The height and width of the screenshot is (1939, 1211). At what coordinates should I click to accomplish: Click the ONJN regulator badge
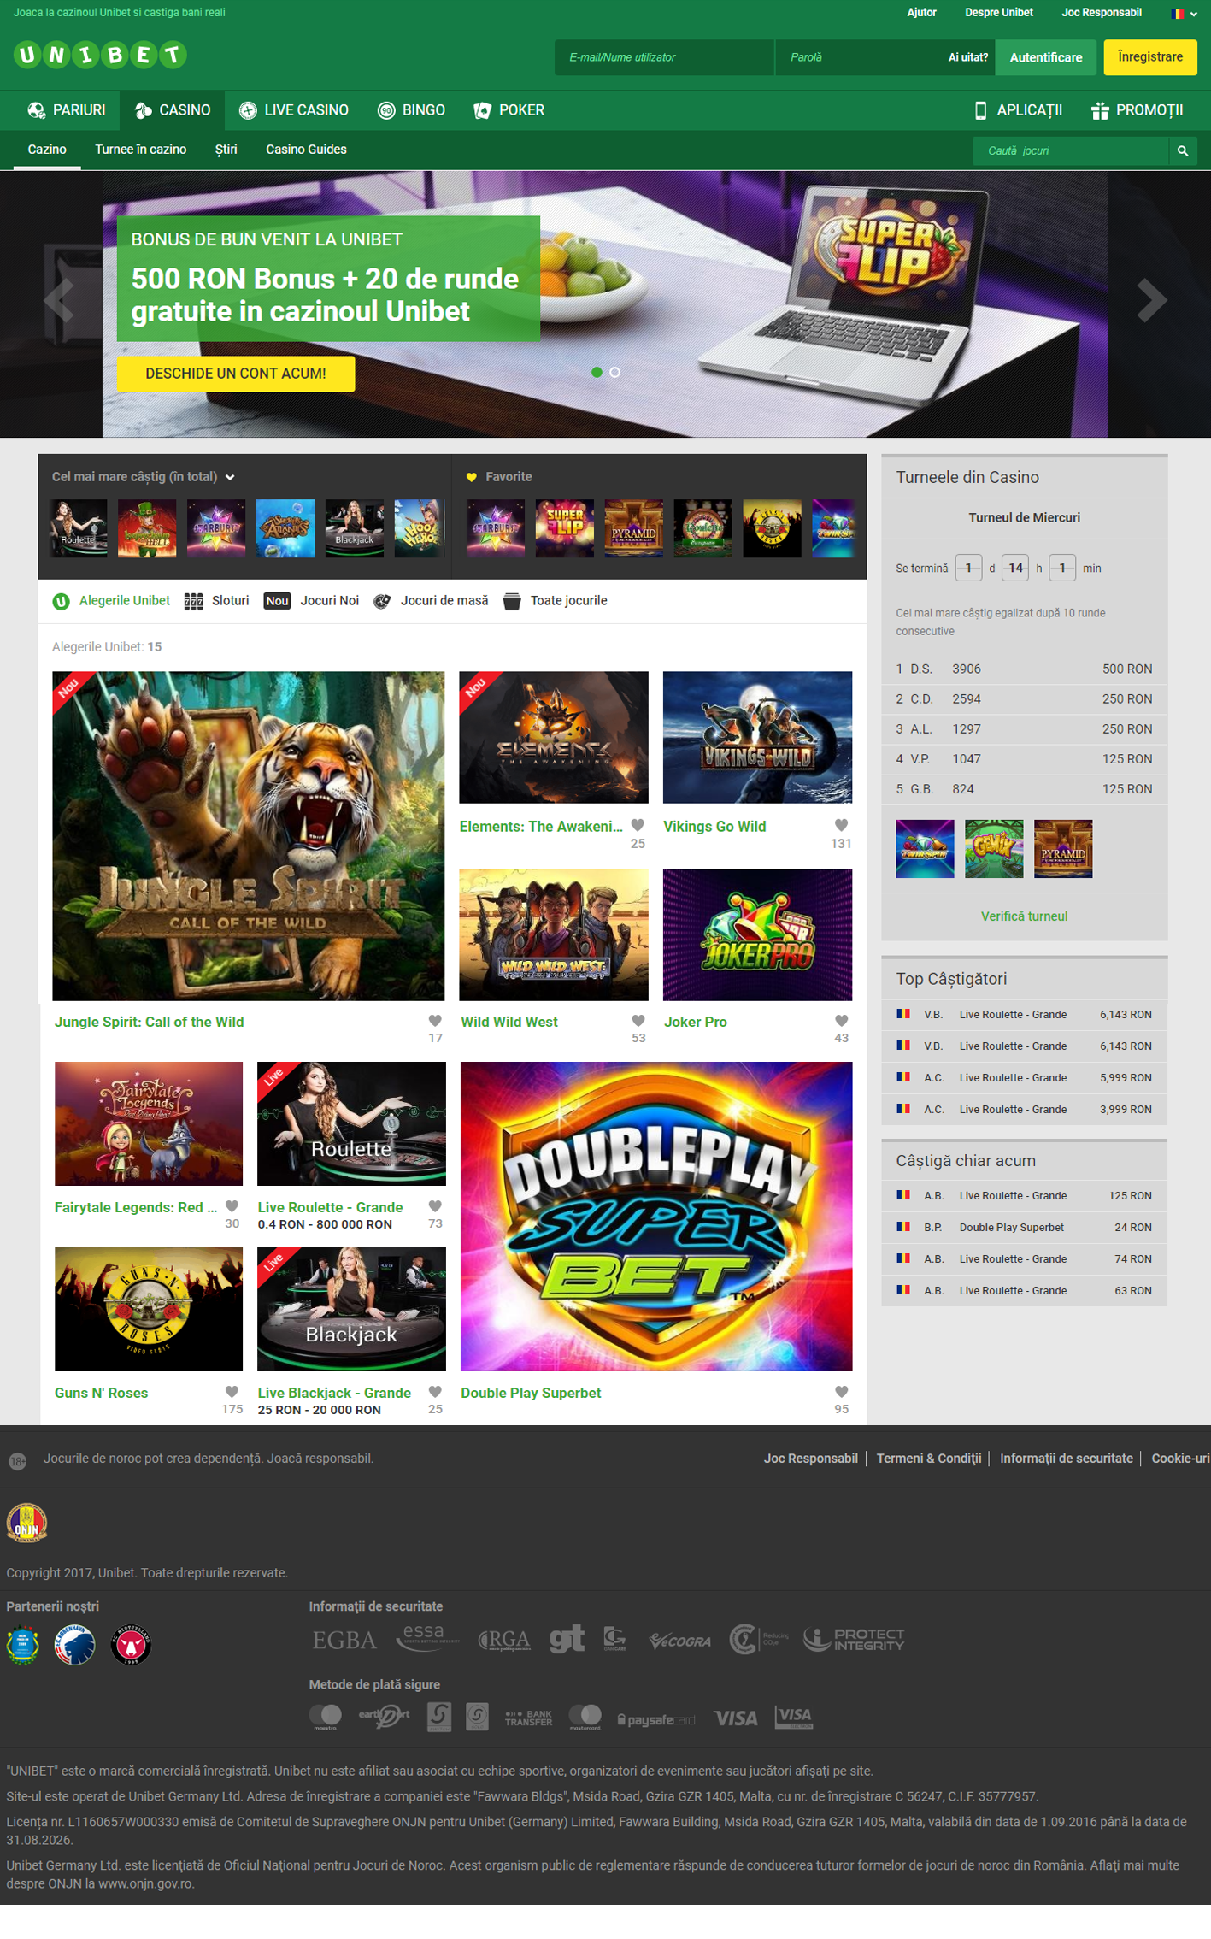[x=26, y=1523]
